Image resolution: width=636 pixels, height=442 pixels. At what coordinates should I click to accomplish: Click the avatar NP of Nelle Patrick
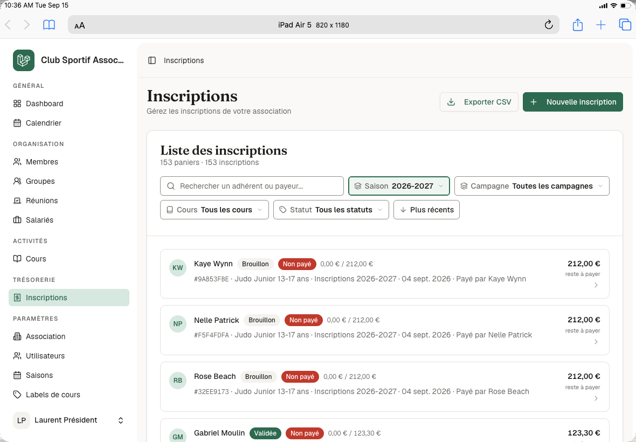point(178,324)
